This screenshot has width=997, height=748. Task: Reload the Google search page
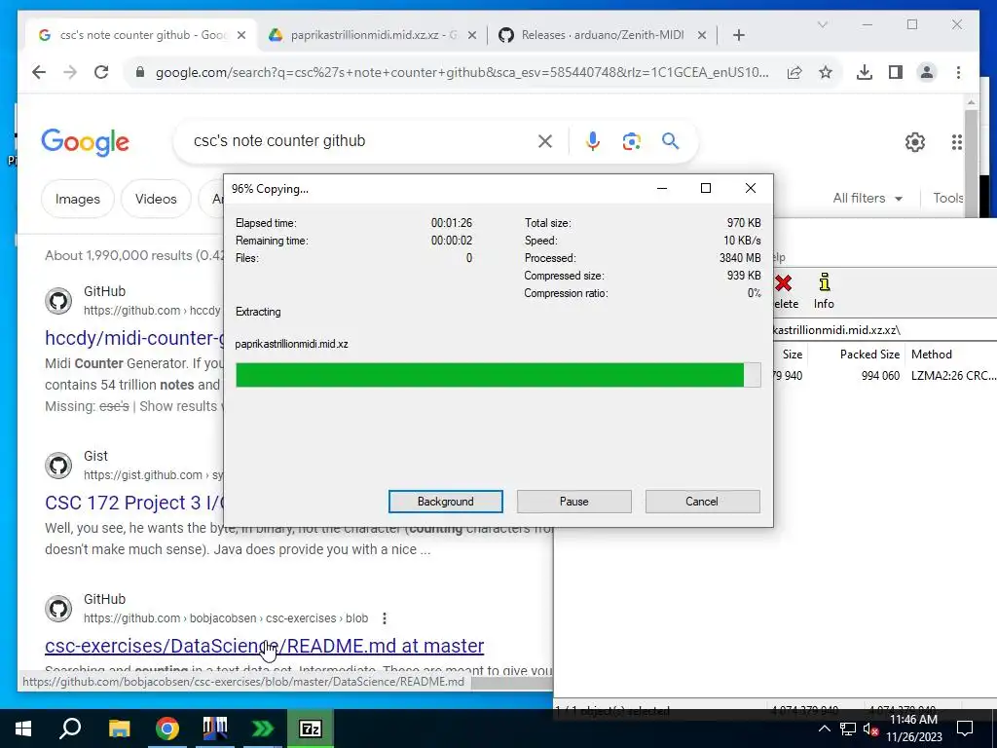point(101,72)
